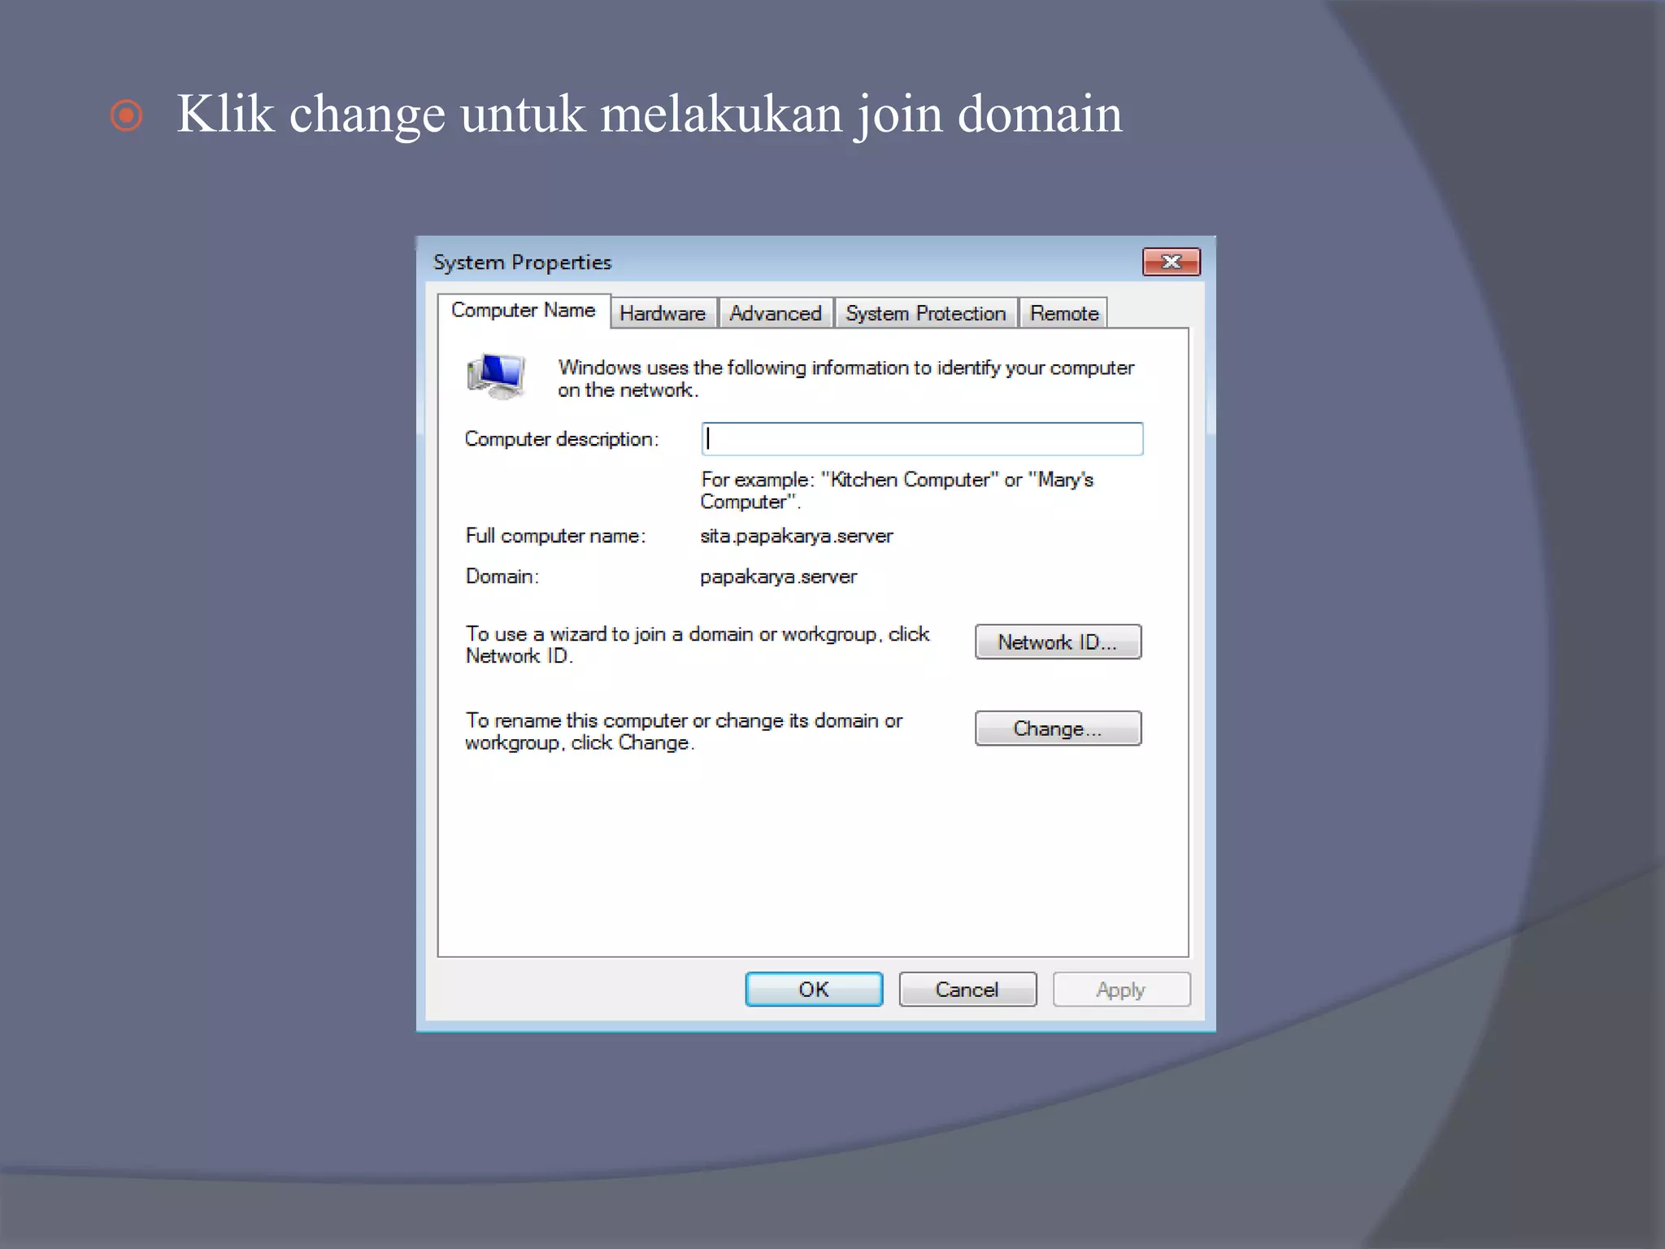Go to the Remote tab
The image size is (1665, 1249).
point(1064,313)
